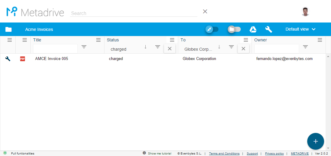331x156 pixels.
Task: Open the METADRIVE footer link
Action: click(300, 154)
